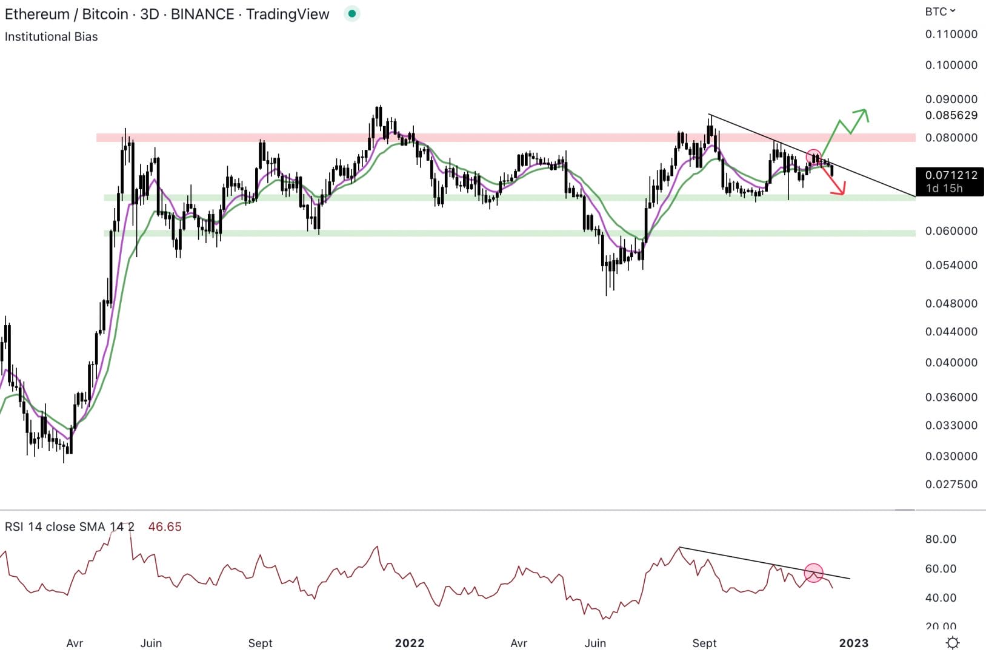Click the Institutional Bias indicator label

pyautogui.click(x=52, y=37)
